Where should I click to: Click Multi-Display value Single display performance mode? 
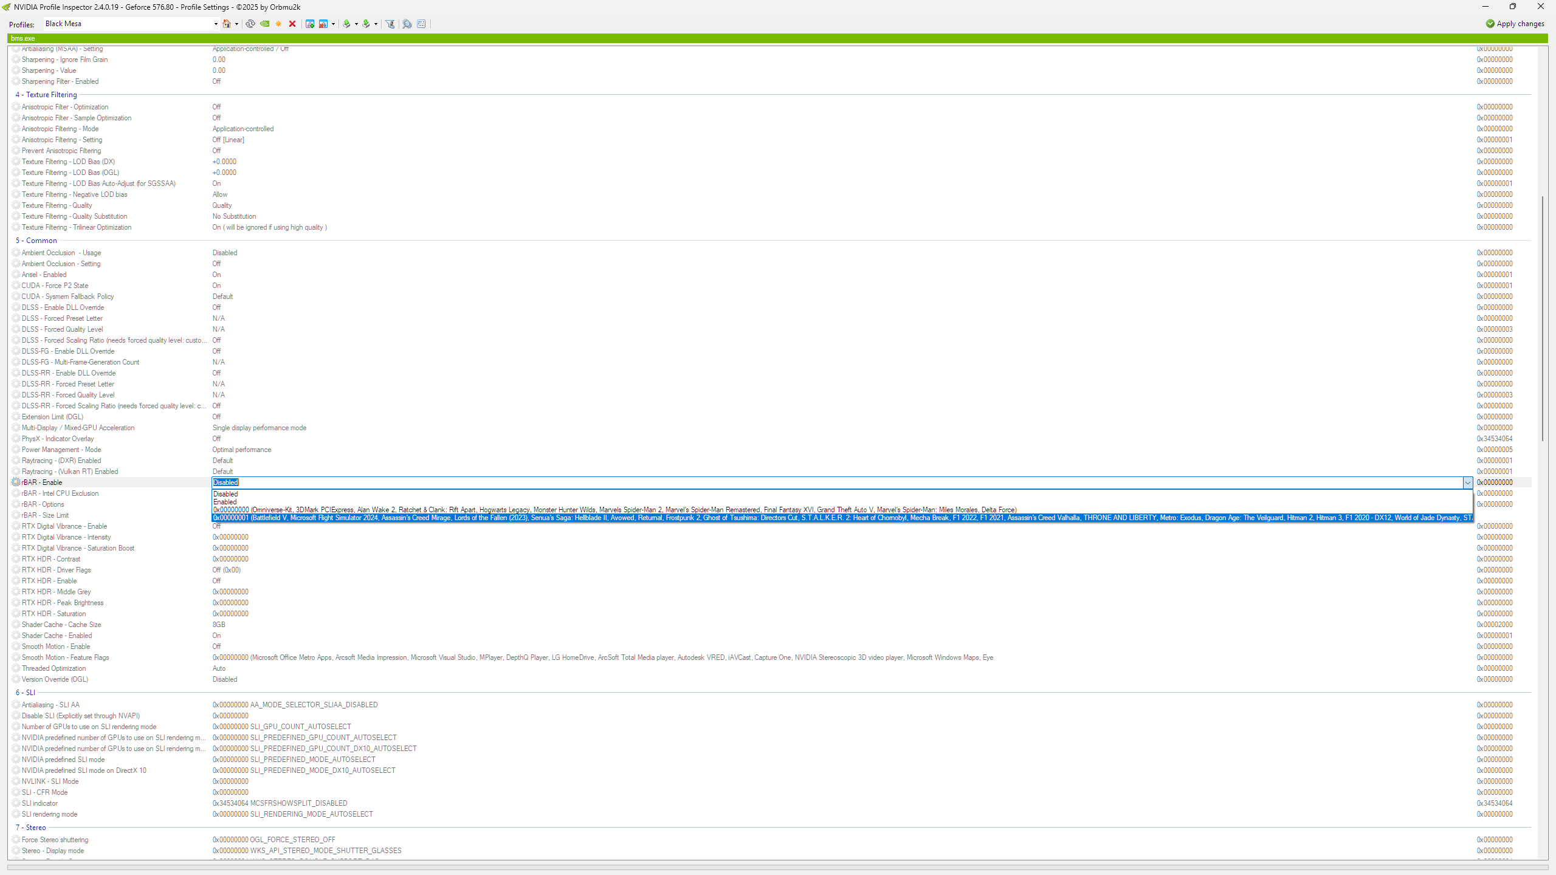pos(260,428)
